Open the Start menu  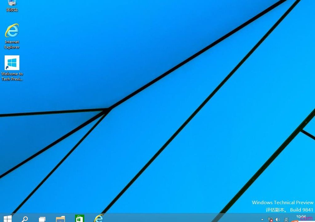[x=7, y=219]
